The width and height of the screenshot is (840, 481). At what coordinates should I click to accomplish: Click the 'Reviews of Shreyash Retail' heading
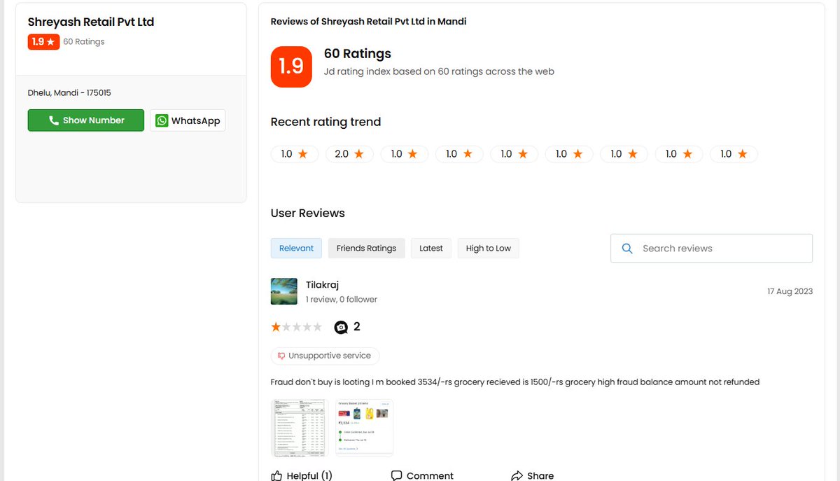pyautogui.click(x=369, y=22)
